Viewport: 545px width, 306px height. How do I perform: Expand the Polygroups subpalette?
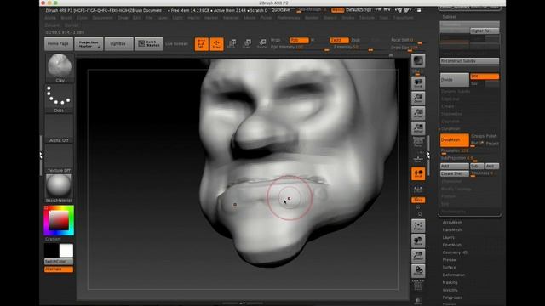(452, 297)
